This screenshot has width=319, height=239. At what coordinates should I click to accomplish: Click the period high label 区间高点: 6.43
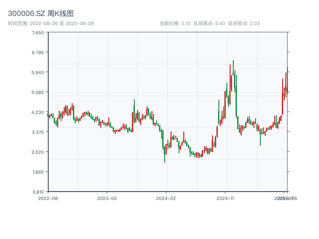click(x=209, y=24)
